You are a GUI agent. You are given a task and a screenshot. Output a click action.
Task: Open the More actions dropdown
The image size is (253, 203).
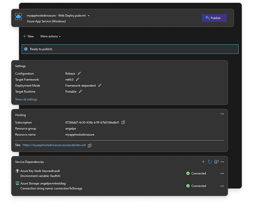51,36
